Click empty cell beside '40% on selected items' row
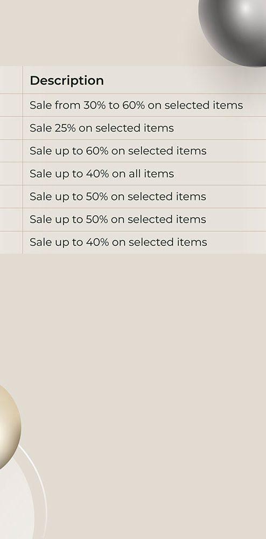Viewport: 266px width, 539px height. pyautogui.click(x=11, y=243)
